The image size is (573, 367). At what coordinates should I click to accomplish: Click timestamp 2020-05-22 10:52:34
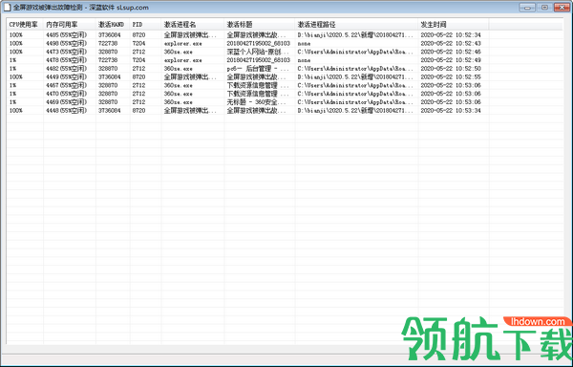(x=451, y=35)
